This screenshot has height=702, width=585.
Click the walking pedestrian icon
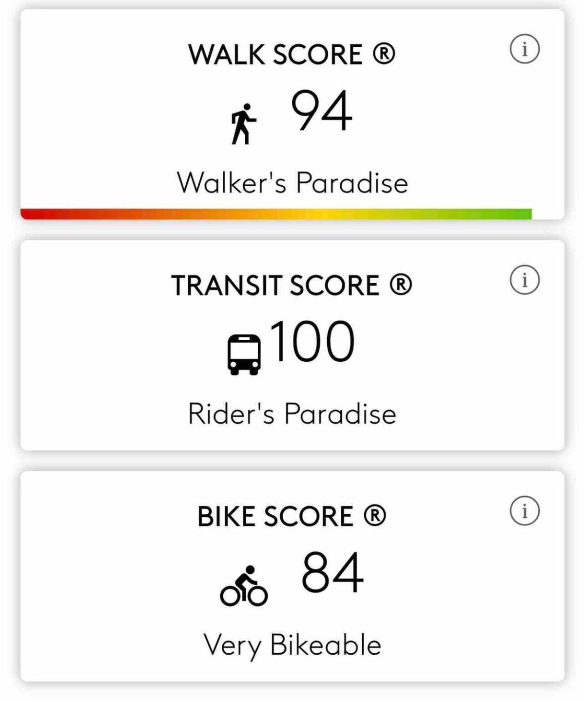[x=243, y=124]
